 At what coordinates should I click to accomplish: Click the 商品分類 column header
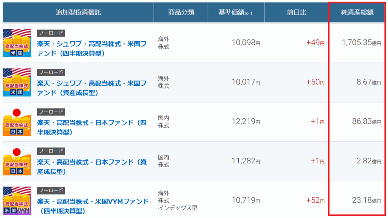click(181, 12)
